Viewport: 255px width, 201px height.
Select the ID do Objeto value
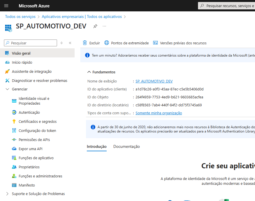[x=169, y=97]
